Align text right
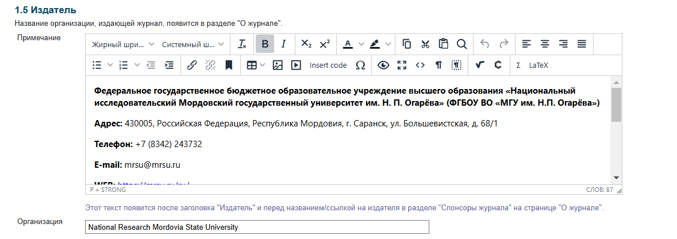 (x=563, y=44)
